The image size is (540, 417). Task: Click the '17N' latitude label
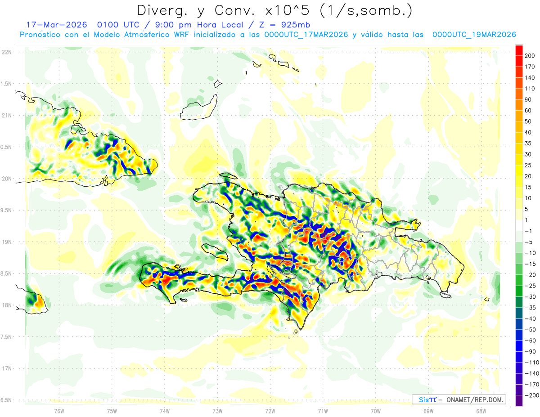click(6, 369)
